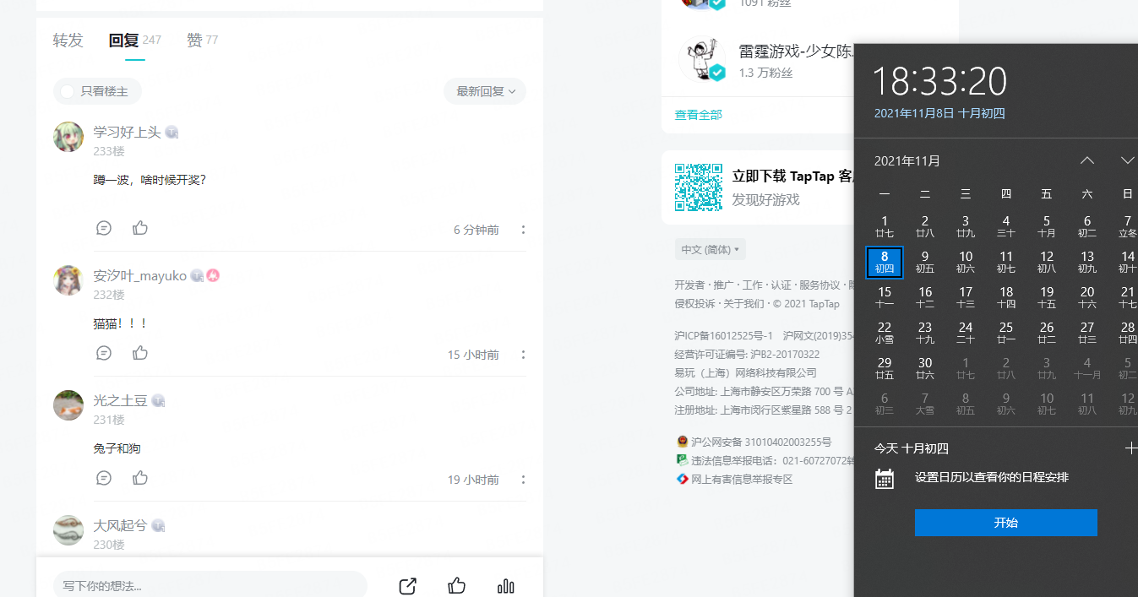Click the 查看全部 link
Screen dimensions: 1138x597
click(698, 115)
